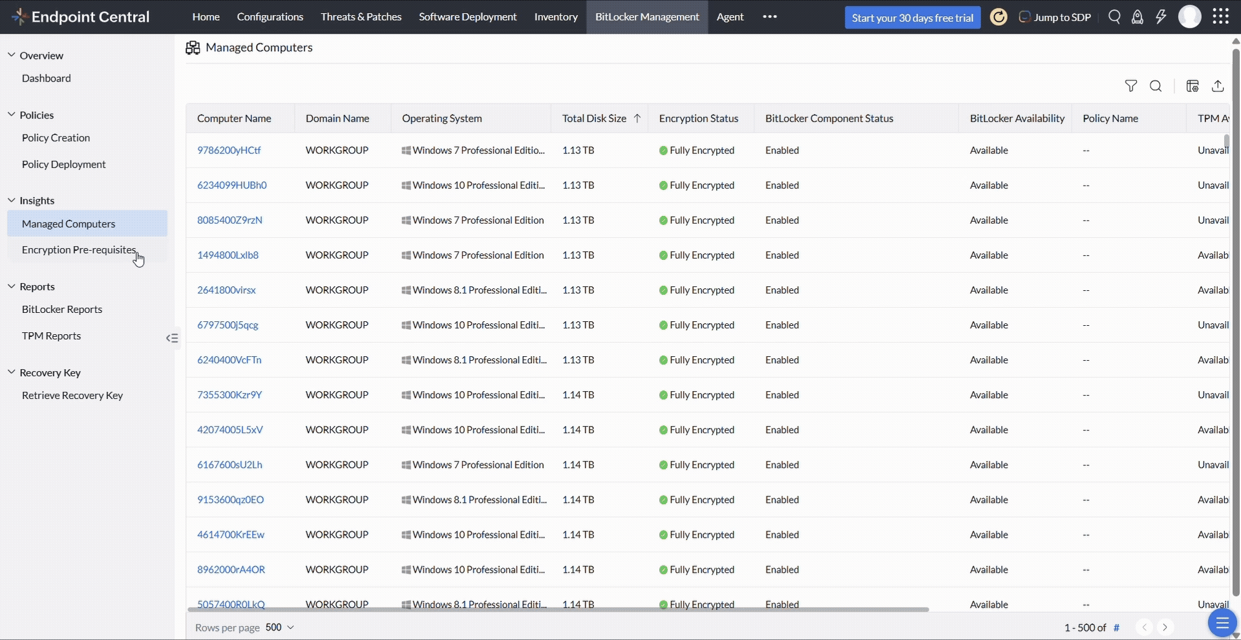Click the Endpoint Central logo icon
This screenshot has height=640, width=1241.
click(19, 17)
